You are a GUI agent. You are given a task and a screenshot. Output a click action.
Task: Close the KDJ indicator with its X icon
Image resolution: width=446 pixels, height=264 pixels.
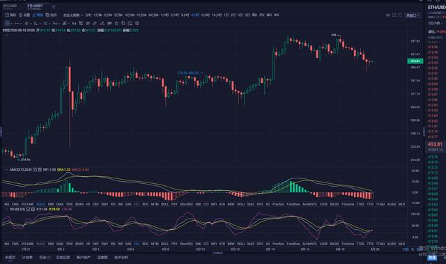[33, 209]
